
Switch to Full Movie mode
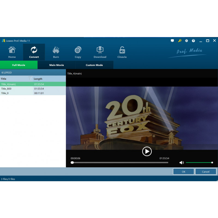click(19, 65)
